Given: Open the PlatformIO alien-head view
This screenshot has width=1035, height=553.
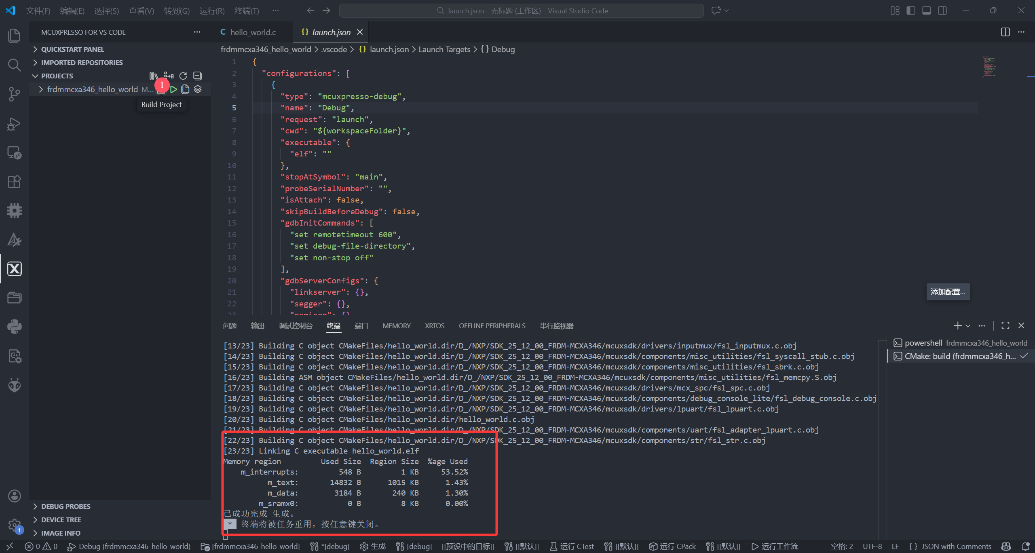Looking at the screenshot, I should pyautogui.click(x=15, y=385).
